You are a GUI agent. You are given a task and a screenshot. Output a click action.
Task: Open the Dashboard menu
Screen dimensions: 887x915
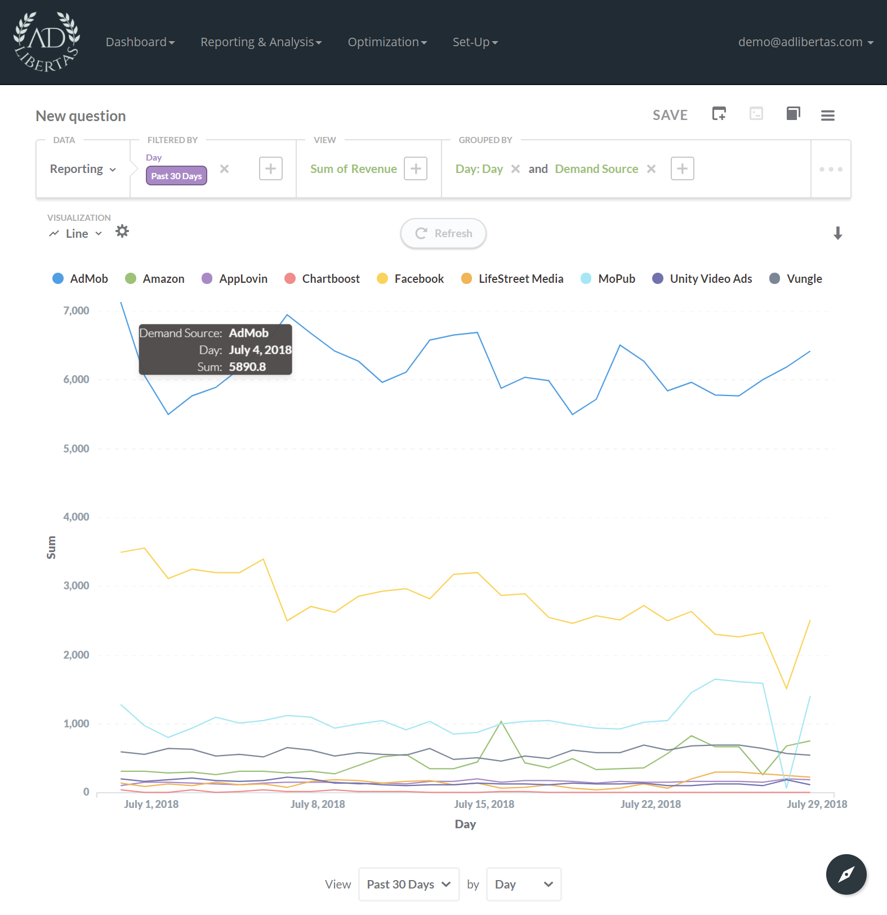140,42
